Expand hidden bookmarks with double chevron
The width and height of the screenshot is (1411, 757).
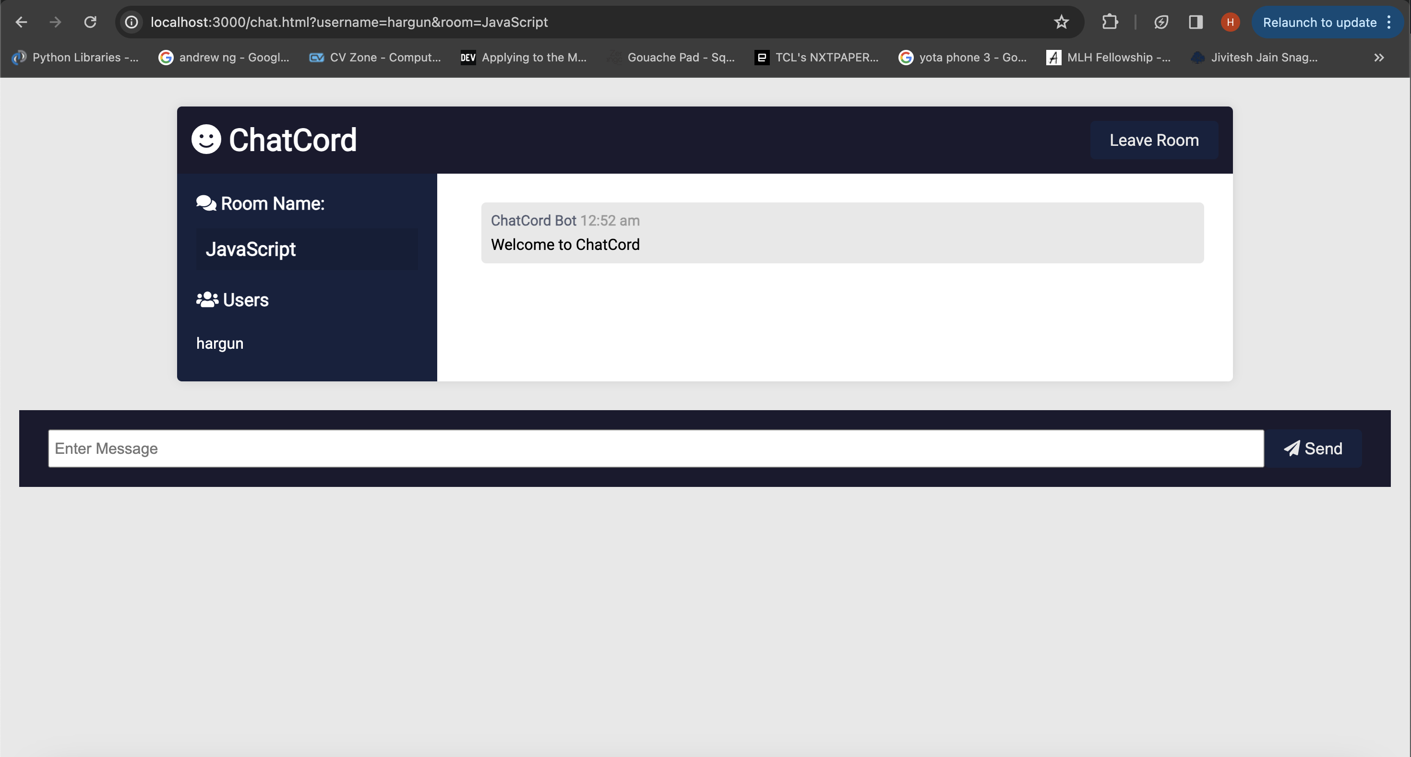1379,58
